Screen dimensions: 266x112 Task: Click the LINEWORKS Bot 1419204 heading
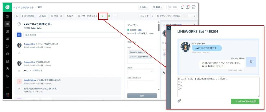(x=198, y=31)
